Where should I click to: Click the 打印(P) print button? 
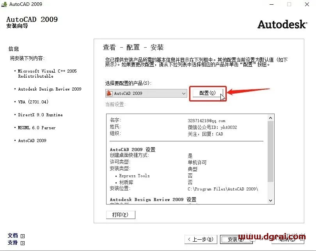(121, 215)
